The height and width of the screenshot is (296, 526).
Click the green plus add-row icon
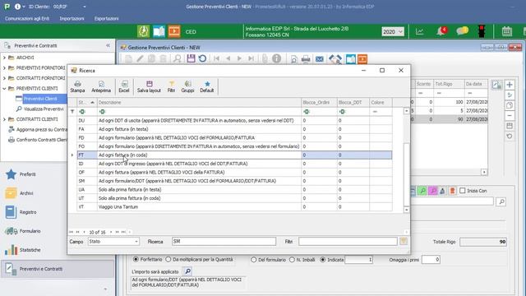point(510,85)
